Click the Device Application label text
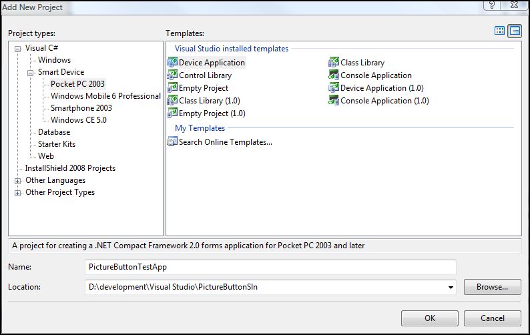Viewport: 530px width, 335px height. coord(212,63)
